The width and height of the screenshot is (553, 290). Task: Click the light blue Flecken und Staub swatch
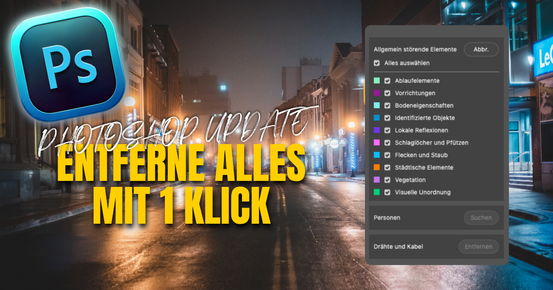[x=377, y=155]
